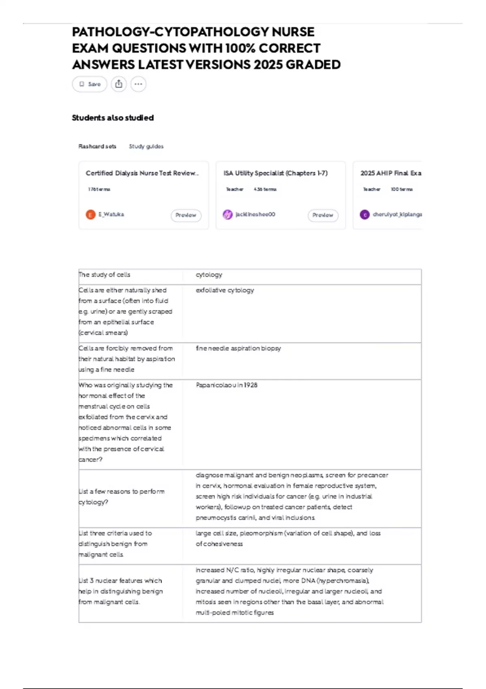The height and width of the screenshot is (689, 486).
Task: Switch to the Flashcard sets tab
Action: pos(97,146)
